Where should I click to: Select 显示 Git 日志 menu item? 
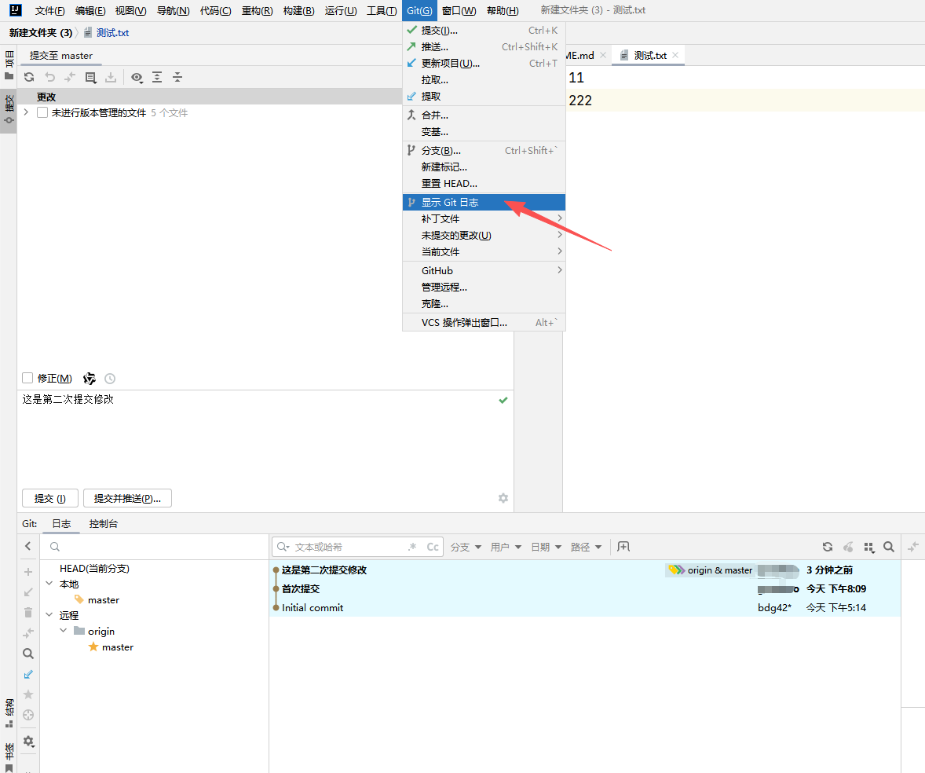click(484, 203)
